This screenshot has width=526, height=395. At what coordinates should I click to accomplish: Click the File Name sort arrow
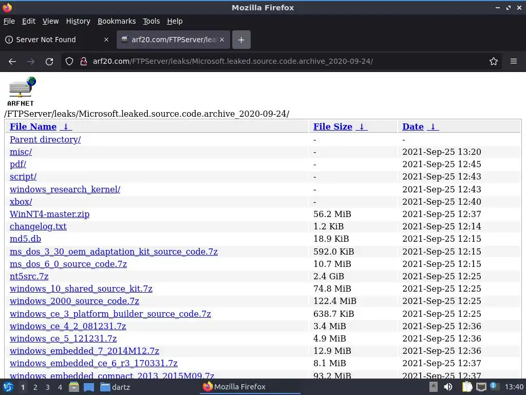click(x=66, y=127)
